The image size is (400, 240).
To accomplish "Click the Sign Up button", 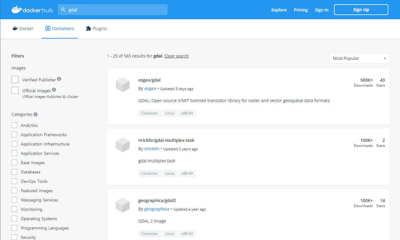I will pyautogui.click(x=361, y=10).
